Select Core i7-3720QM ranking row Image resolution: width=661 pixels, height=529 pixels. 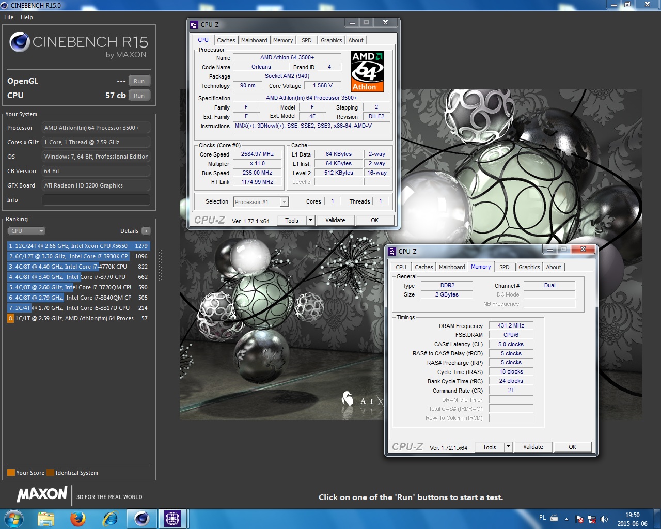pos(78,287)
